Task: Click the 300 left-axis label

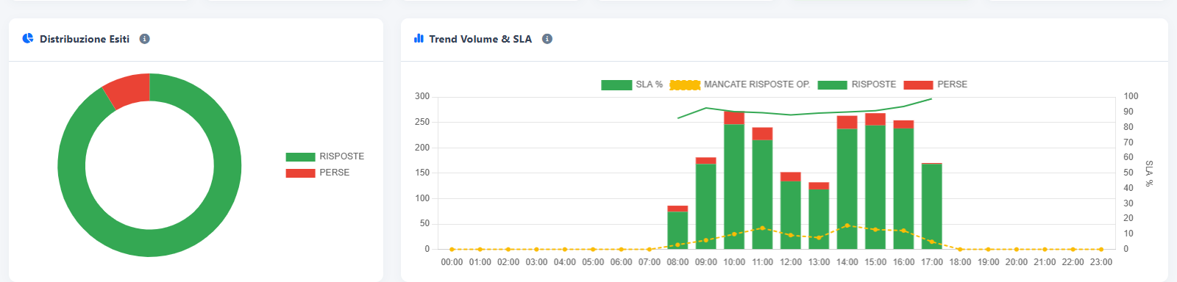Action: click(422, 96)
